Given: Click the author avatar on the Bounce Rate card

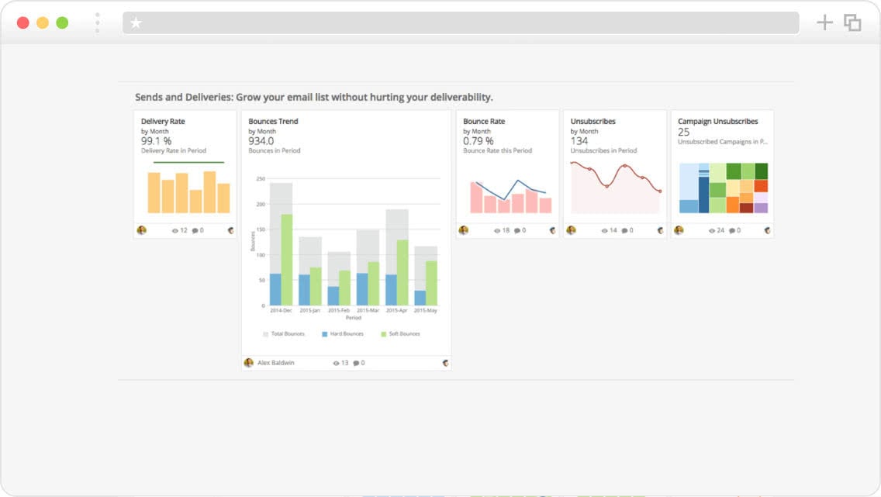Looking at the screenshot, I should (x=463, y=230).
